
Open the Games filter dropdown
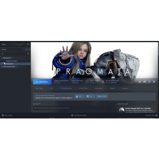coord(13,49)
